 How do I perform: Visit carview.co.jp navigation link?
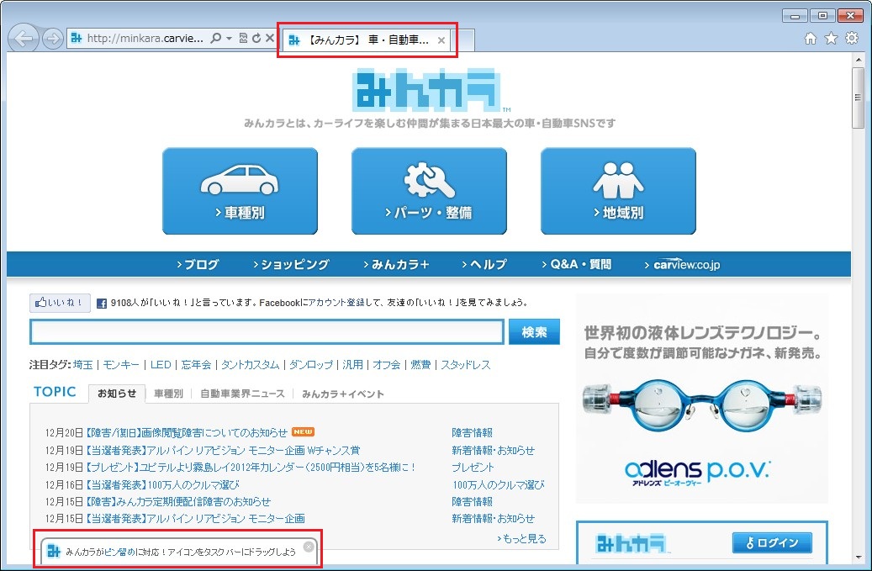tap(682, 265)
